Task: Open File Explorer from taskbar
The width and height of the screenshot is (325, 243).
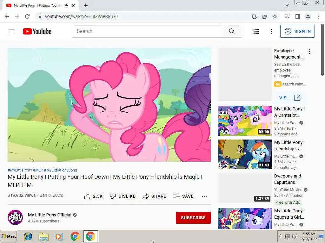Action: (x=43, y=236)
